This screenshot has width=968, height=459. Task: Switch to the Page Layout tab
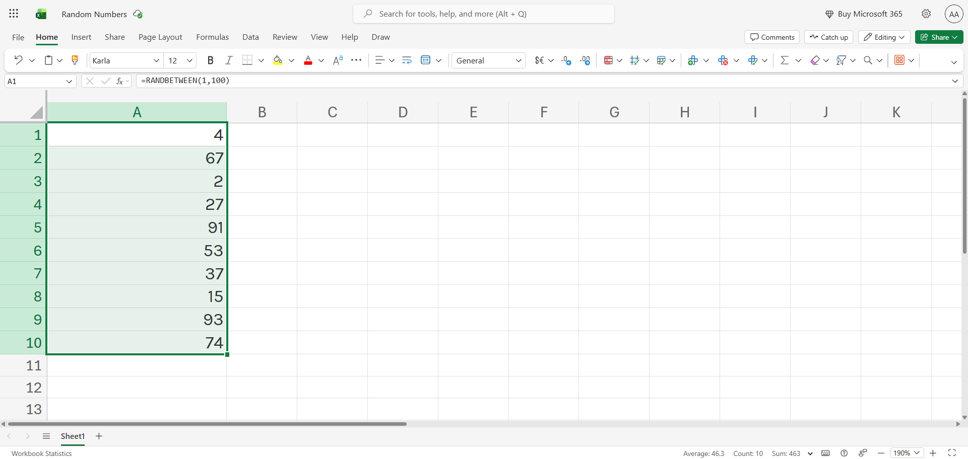pyautogui.click(x=160, y=37)
